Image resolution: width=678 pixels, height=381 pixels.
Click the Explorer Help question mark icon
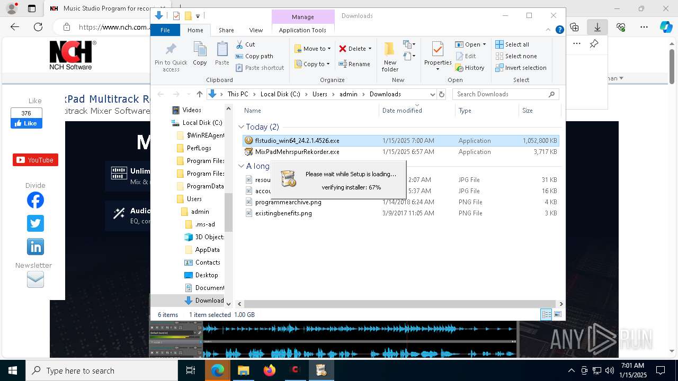559,30
